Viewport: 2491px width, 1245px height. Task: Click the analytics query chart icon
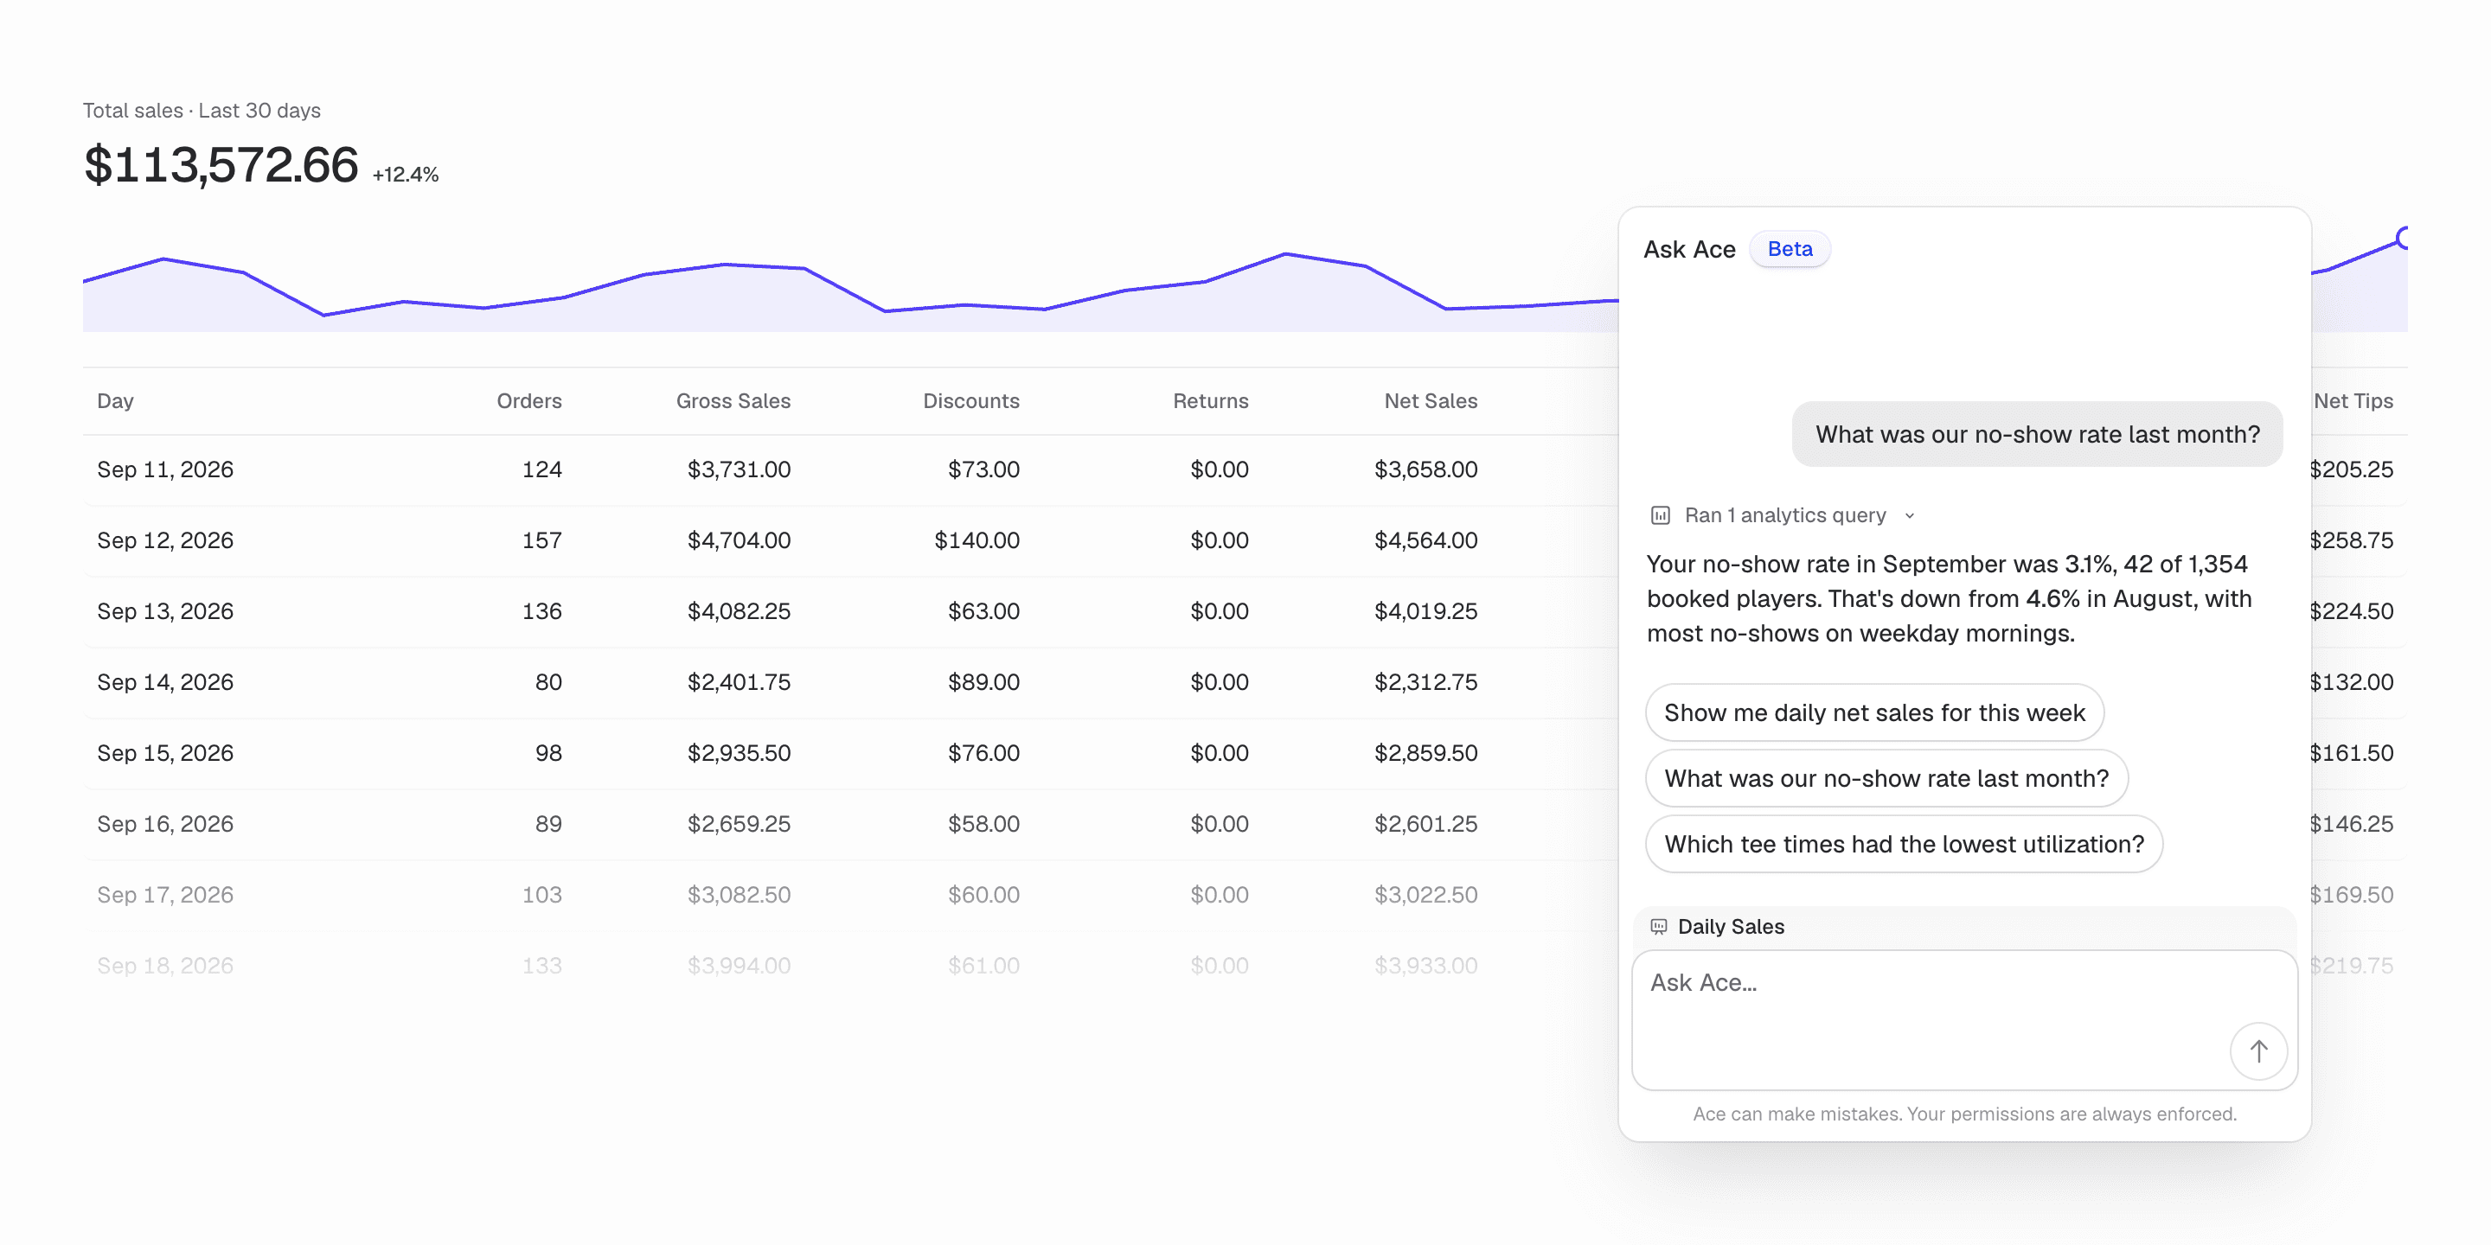pyautogui.click(x=1661, y=515)
